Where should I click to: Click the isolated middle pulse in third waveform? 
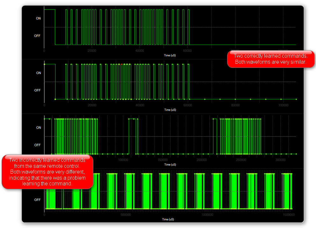point(132,119)
